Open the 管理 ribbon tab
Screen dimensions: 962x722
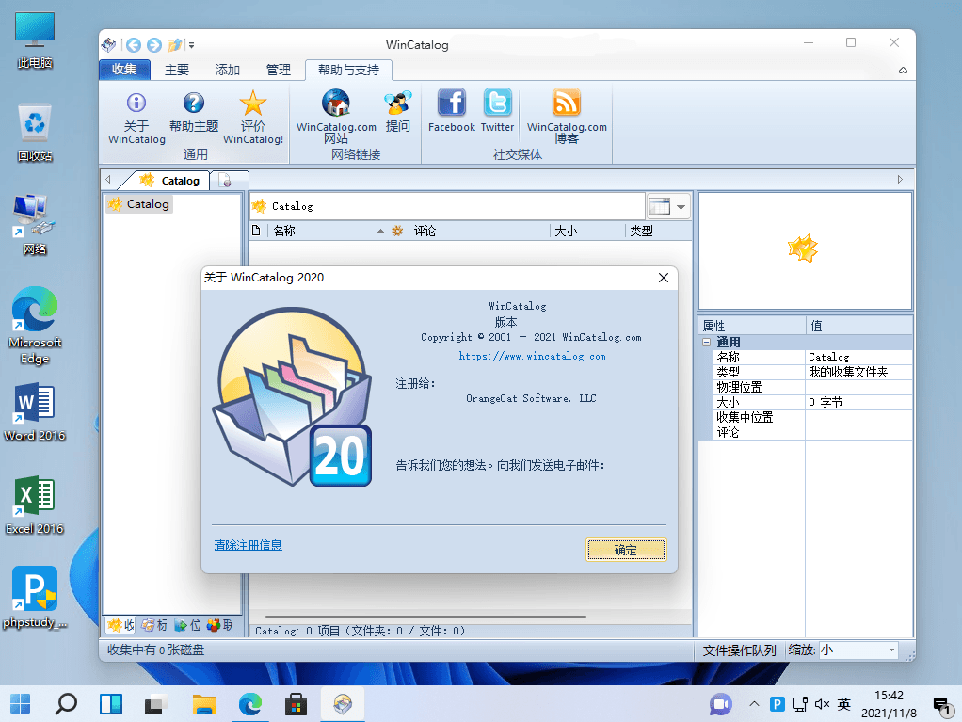(278, 70)
